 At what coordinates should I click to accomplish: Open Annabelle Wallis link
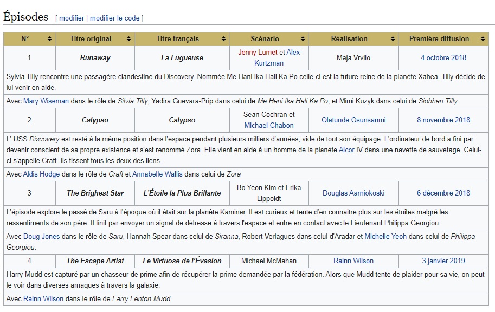[x=157, y=174]
